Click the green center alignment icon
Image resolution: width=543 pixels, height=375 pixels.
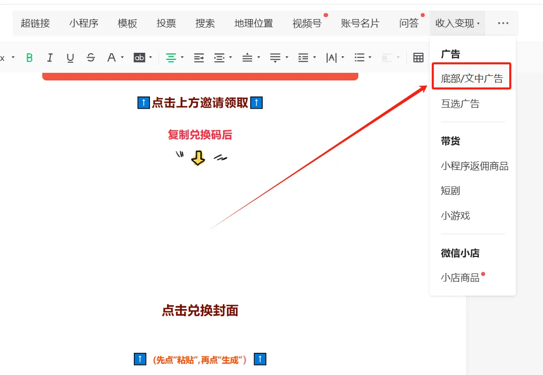coord(171,58)
